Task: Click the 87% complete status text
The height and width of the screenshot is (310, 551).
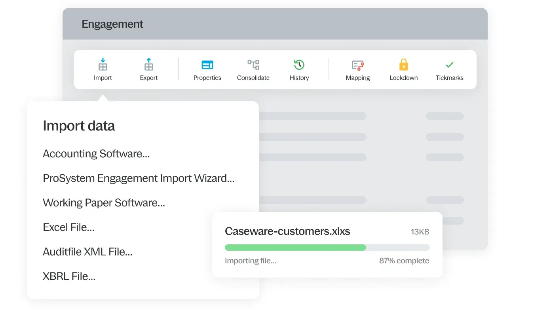Action: [x=404, y=261]
